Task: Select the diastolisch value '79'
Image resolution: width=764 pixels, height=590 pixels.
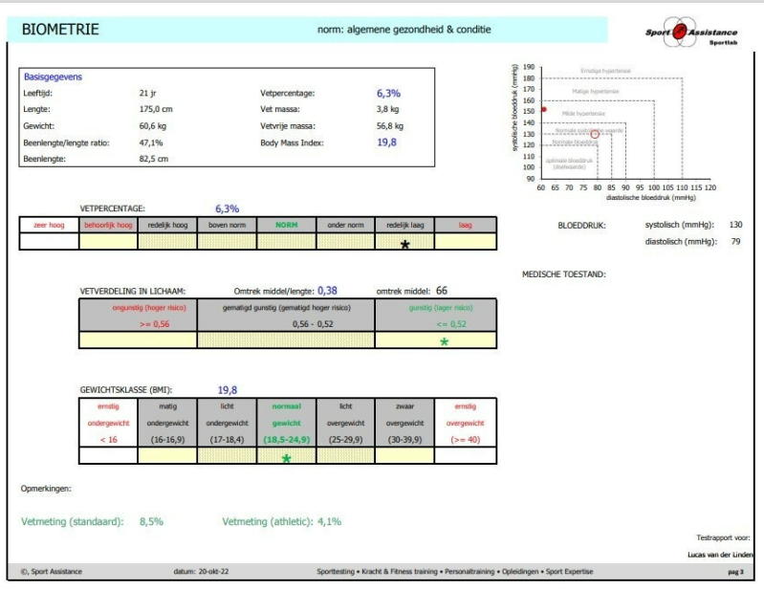Action: 735,241
